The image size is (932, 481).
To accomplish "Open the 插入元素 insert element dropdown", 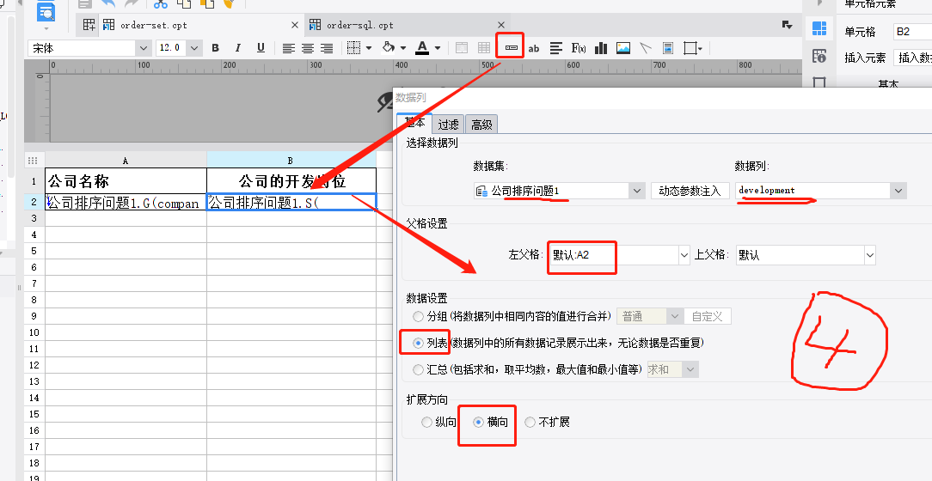I will click(x=912, y=58).
